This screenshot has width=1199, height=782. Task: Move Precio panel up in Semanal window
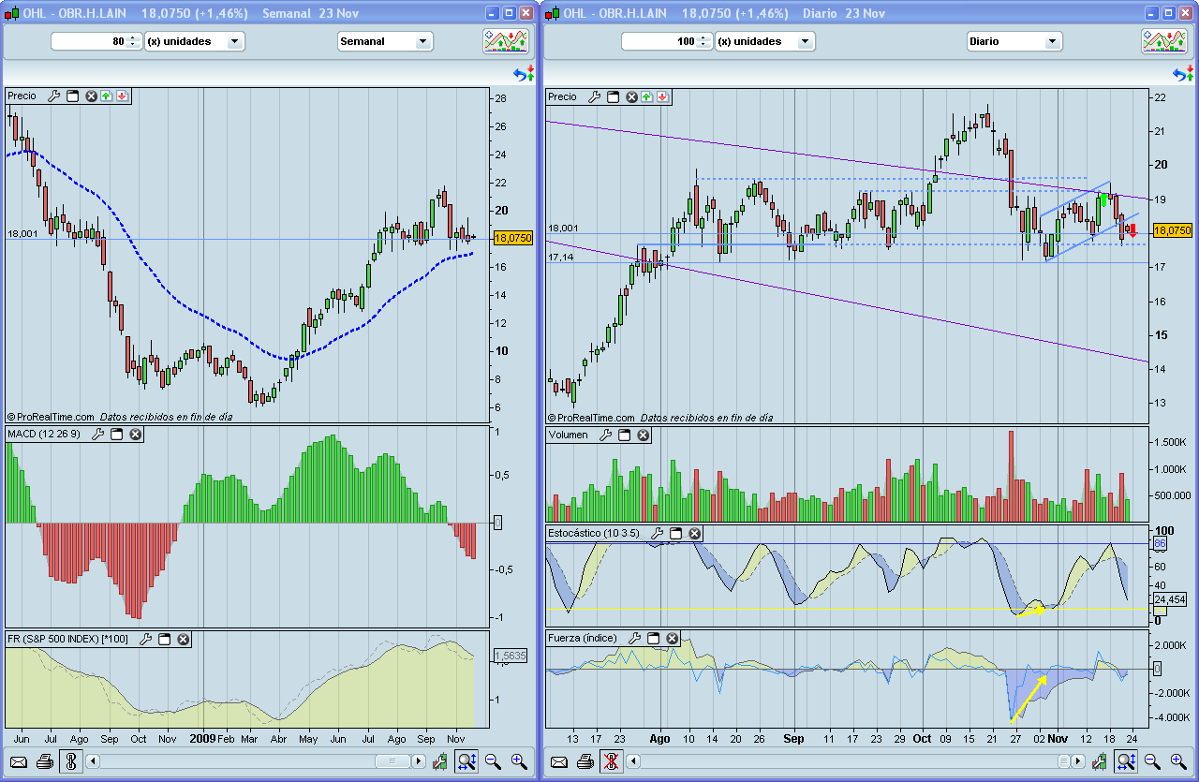[x=107, y=96]
